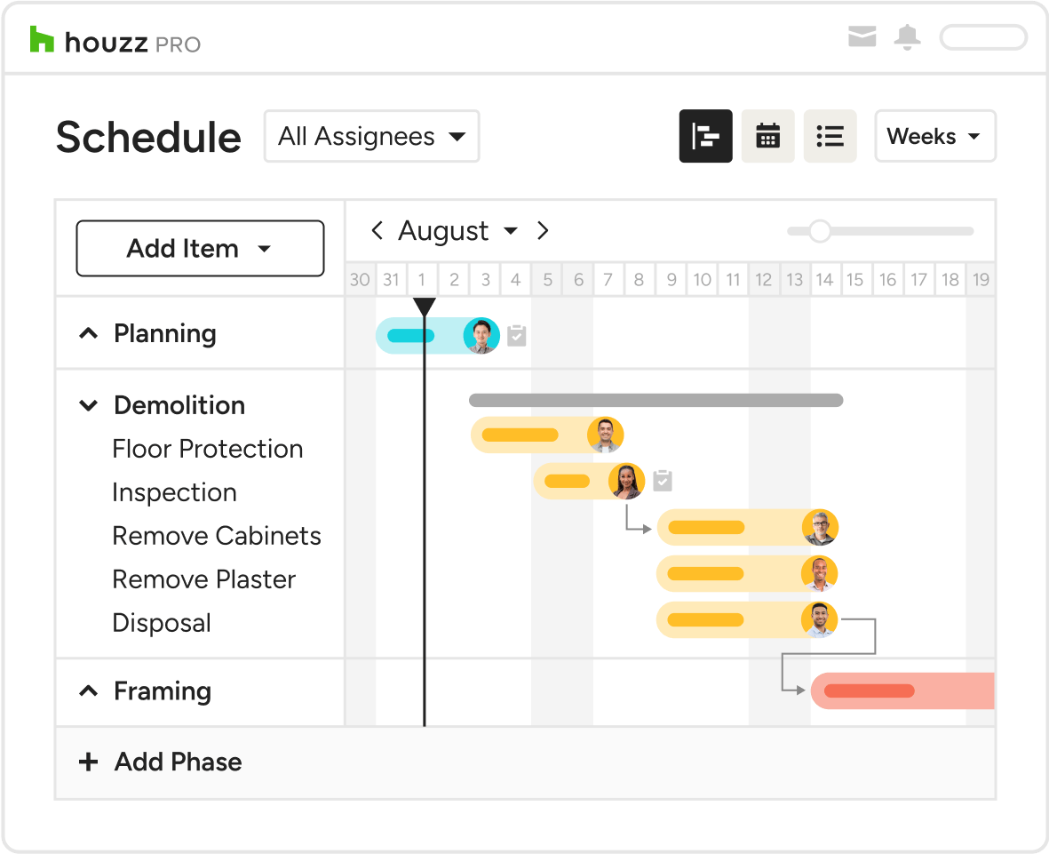Collapse the Demolition phase
The height and width of the screenshot is (854, 1049).
88,405
